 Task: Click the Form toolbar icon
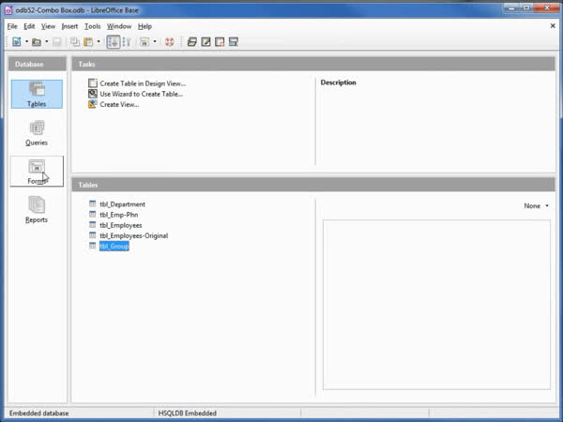pyautogui.click(x=145, y=41)
